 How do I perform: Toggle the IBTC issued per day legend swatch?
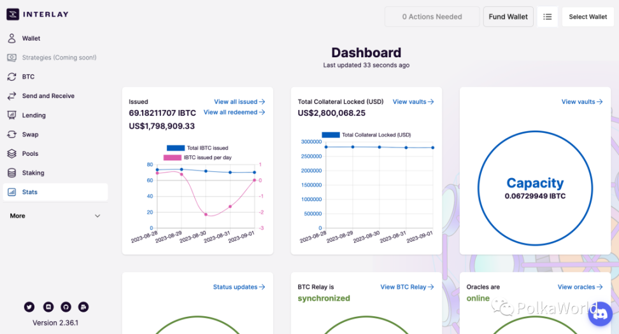point(173,157)
